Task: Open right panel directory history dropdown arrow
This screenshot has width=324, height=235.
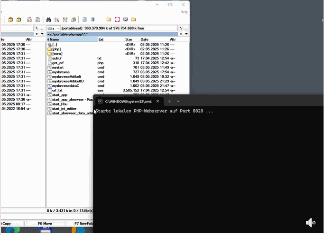Action: pos(186,34)
